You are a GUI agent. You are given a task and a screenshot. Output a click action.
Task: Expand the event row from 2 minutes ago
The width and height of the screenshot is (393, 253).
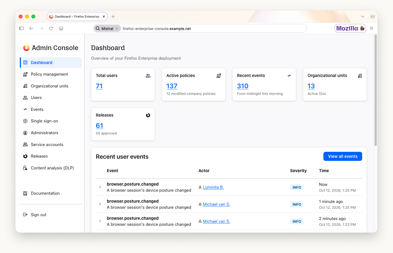coord(100,221)
